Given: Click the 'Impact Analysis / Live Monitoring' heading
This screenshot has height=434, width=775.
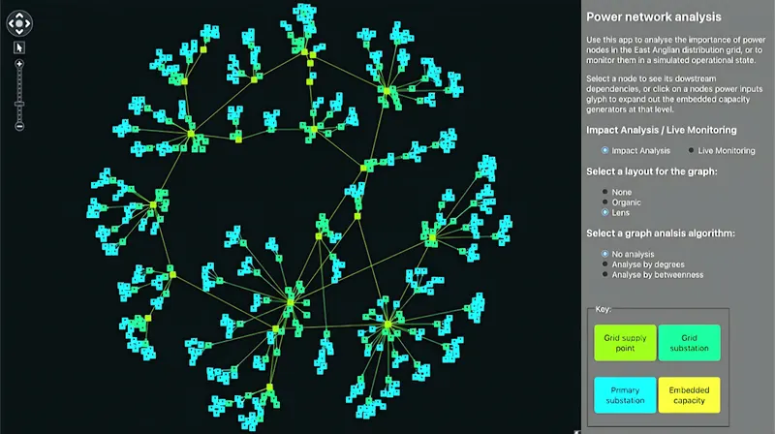Looking at the screenshot, I should tap(662, 130).
